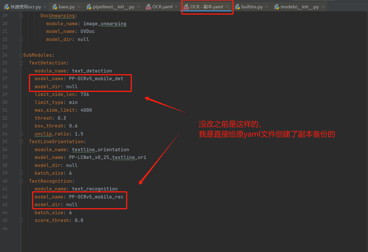
Task: Click the 'UVDoc' model name value
Action: (87, 31)
